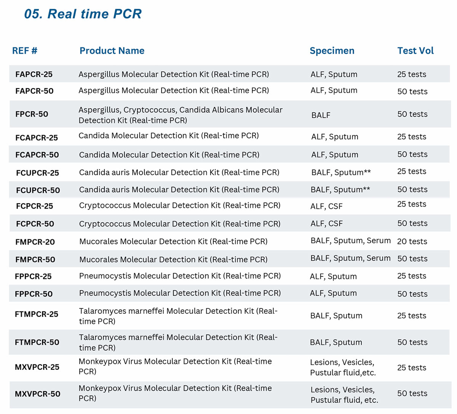Click reference code MXVPCR-50
457x414 pixels.
point(37,394)
